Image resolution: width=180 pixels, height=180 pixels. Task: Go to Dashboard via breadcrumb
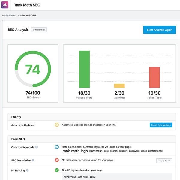[10, 15]
